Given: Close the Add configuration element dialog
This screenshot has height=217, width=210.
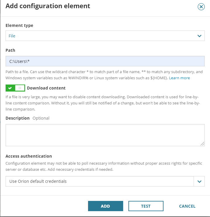Looking at the screenshot, I should [x=201, y=7].
